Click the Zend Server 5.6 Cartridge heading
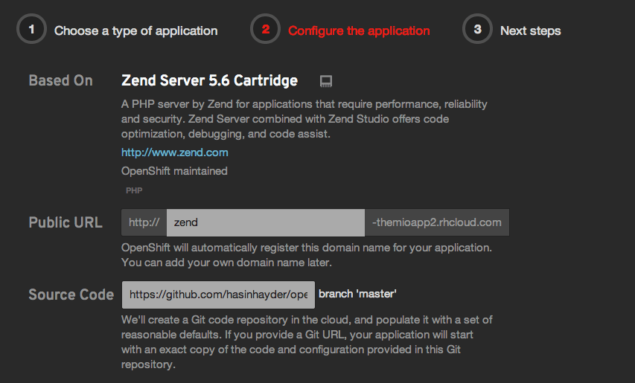The height and width of the screenshot is (383, 635). [209, 80]
